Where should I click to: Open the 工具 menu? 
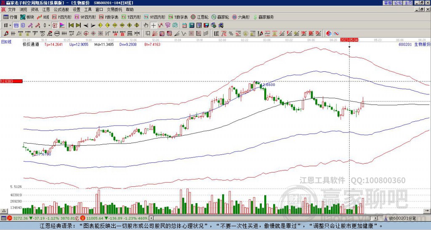click(x=88, y=10)
